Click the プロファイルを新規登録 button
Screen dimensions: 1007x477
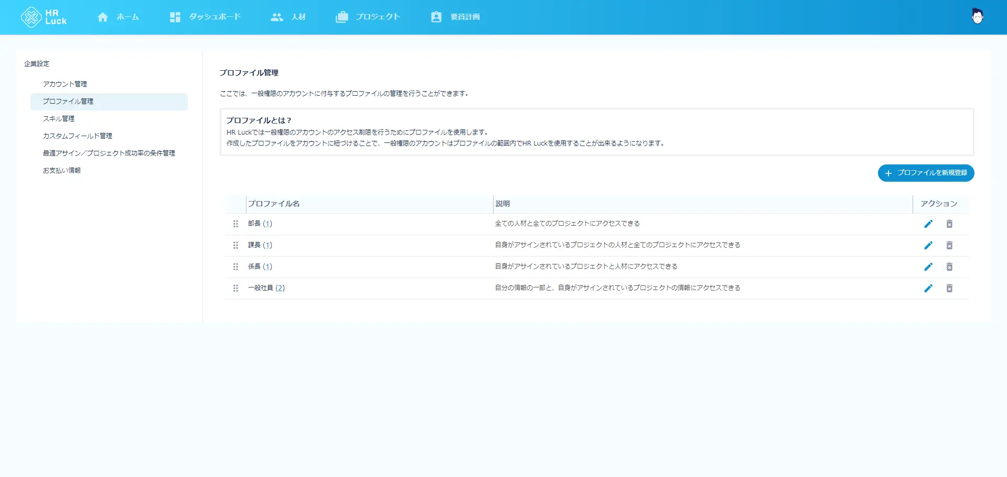(x=926, y=173)
